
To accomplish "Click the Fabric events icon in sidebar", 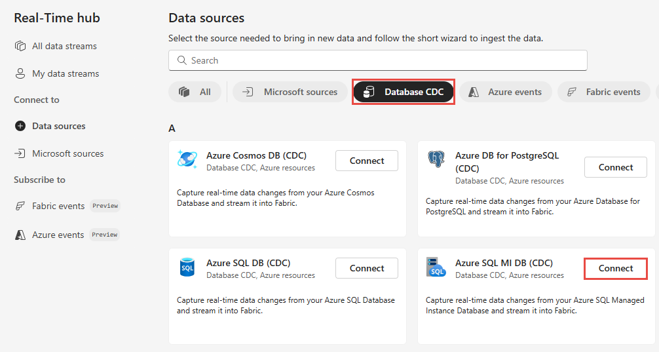I will click(x=20, y=206).
